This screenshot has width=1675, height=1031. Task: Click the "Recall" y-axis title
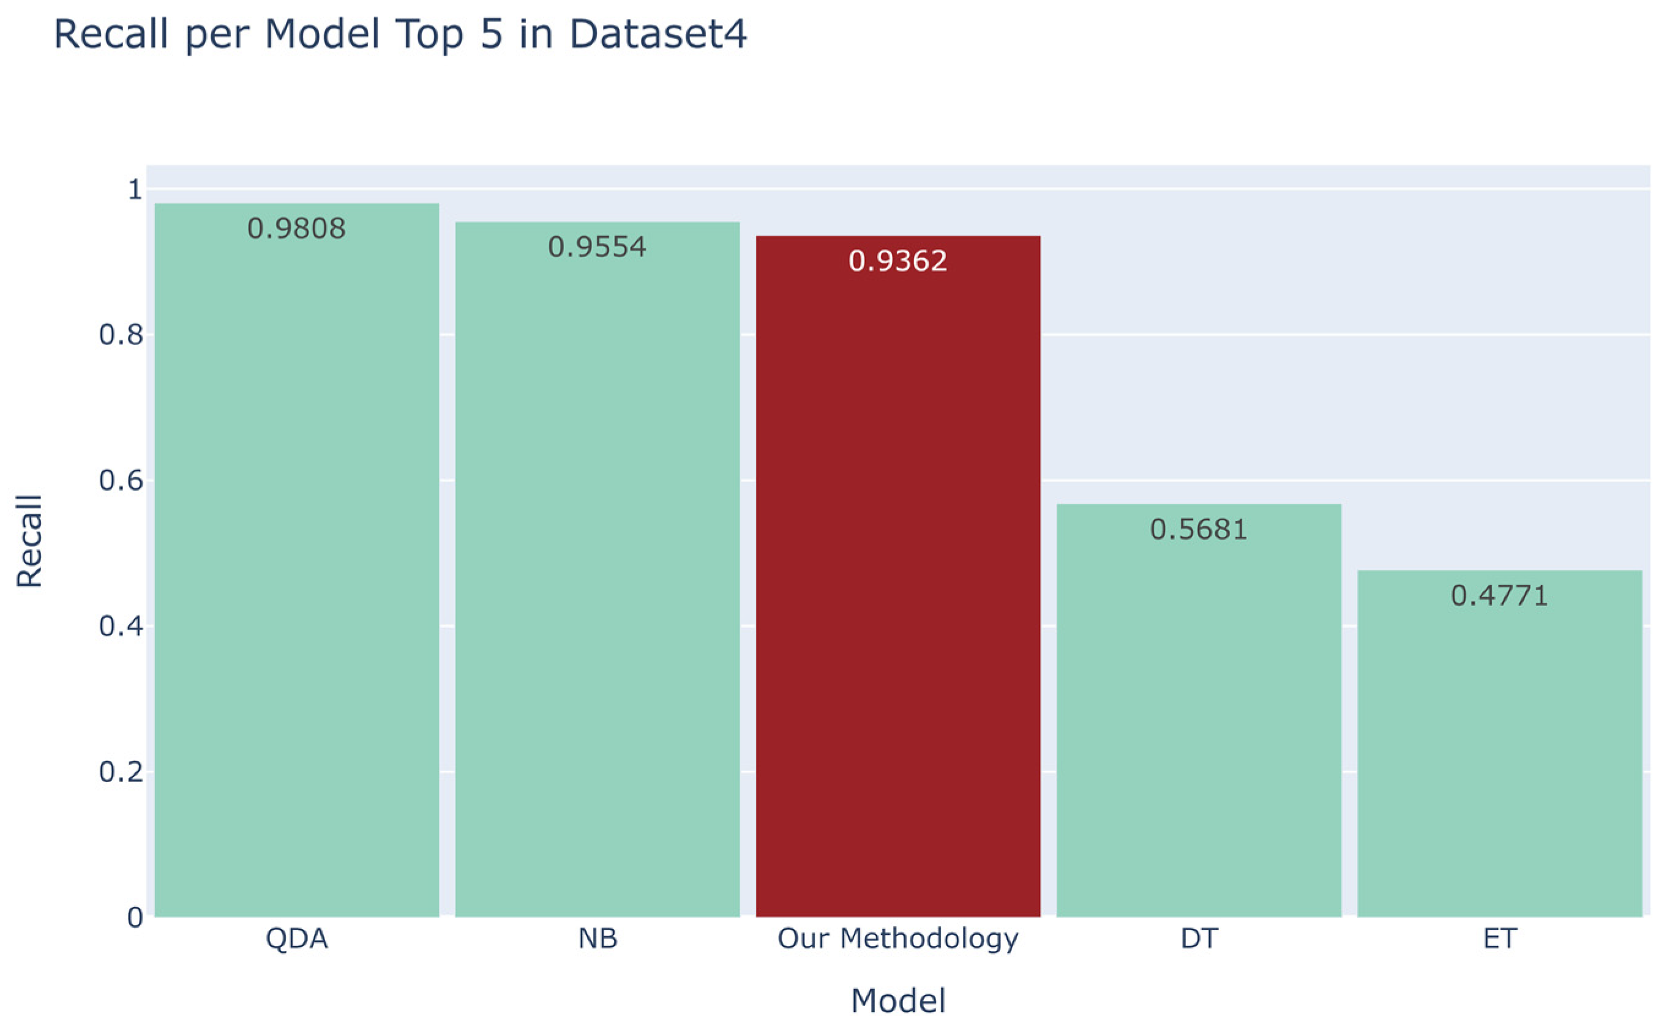(29, 541)
